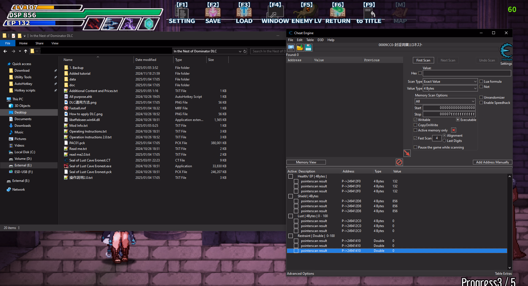Click the red clear address list icon

pyautogui.click(x=399, y=162)
